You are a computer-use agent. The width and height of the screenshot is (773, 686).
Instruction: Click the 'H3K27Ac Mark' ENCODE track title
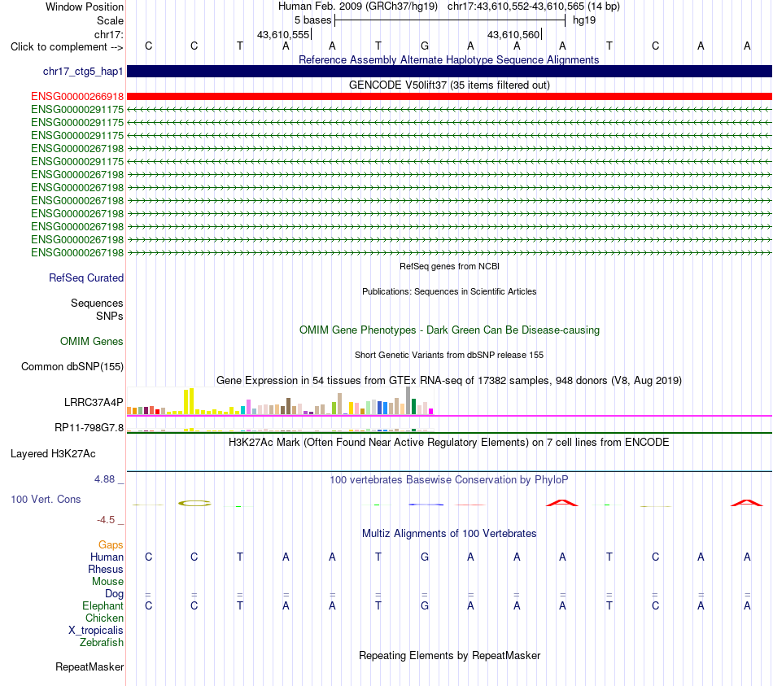[x=449, y=442]
